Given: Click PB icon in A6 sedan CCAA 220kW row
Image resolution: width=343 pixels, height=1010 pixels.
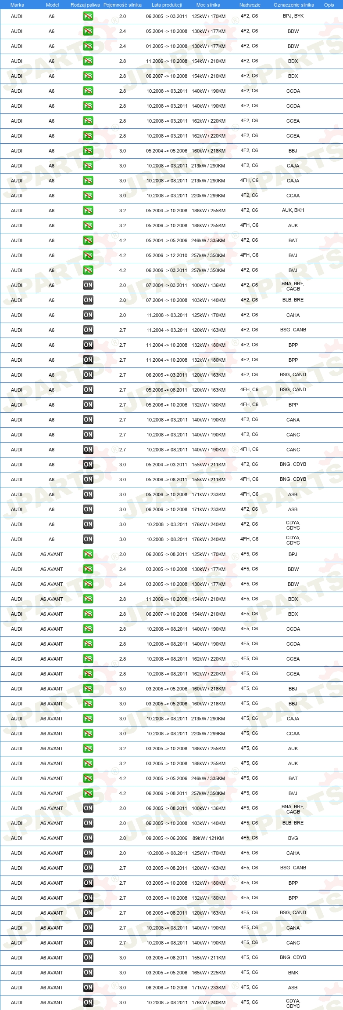Looking at the screenshot, I should pos(88,196).
